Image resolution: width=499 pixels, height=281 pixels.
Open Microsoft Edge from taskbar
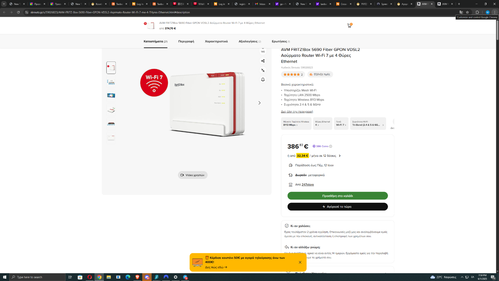pyautogui.click(x=128, y=277)
